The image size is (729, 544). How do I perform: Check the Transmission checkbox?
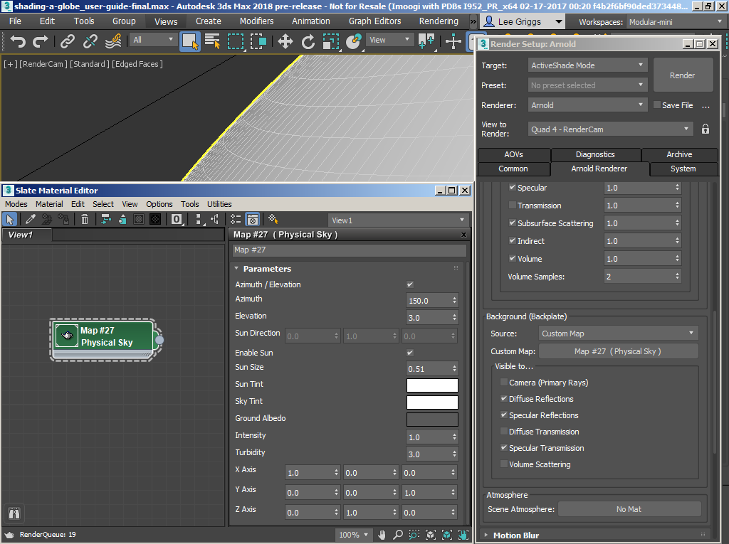[513, 206]
